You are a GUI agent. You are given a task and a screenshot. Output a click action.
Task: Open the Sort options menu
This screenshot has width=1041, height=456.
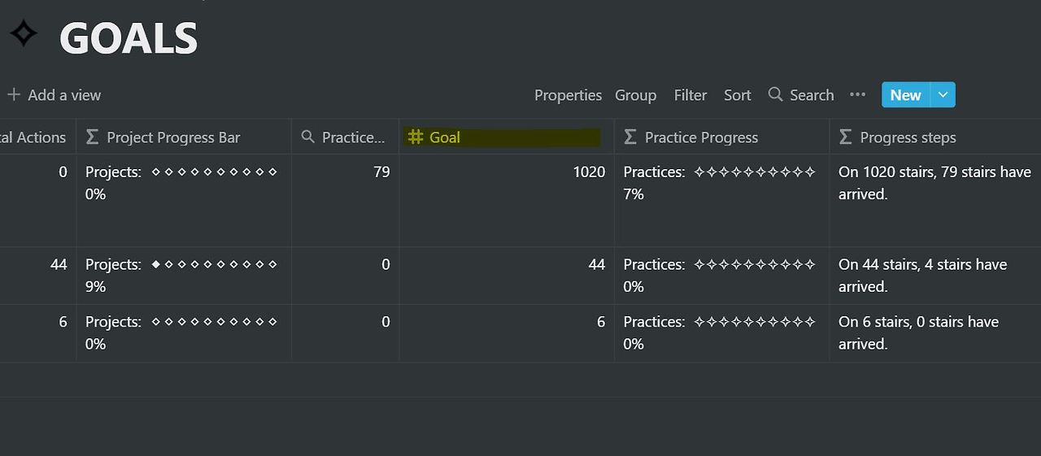738,95
